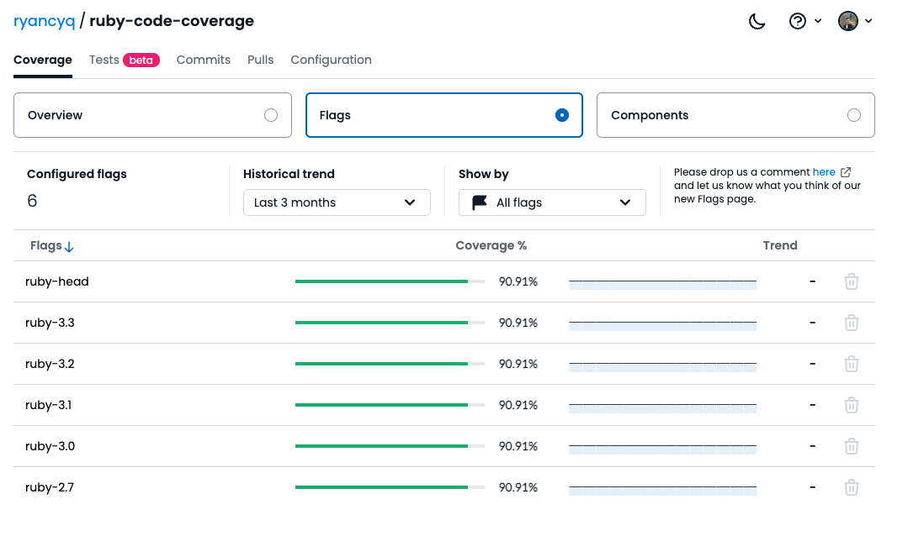Switch to the Coverage tab

click(43, 60)
